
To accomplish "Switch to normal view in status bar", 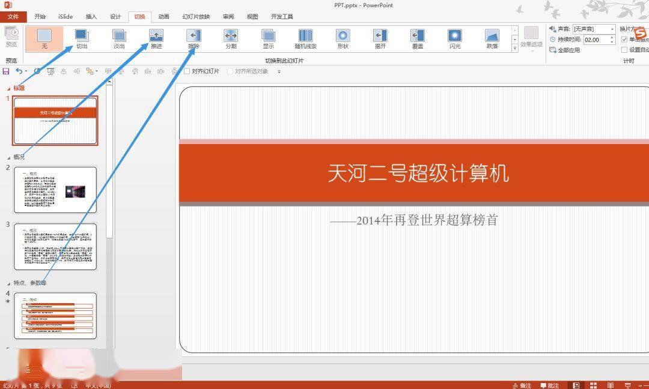I will pos(576,385).
